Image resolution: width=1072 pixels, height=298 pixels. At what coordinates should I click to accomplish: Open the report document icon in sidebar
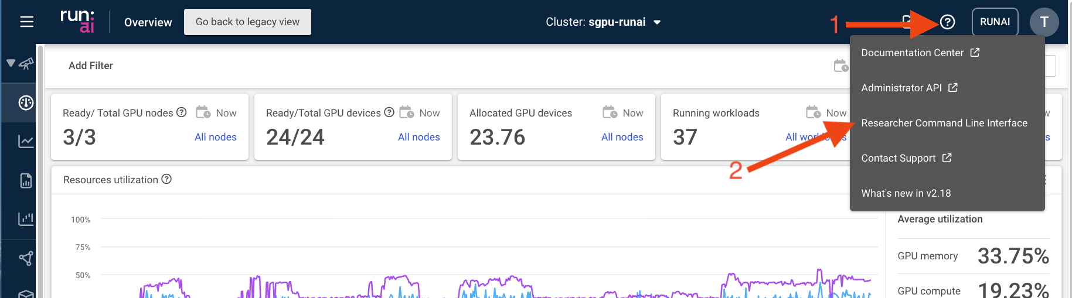[x=26, y=180]
